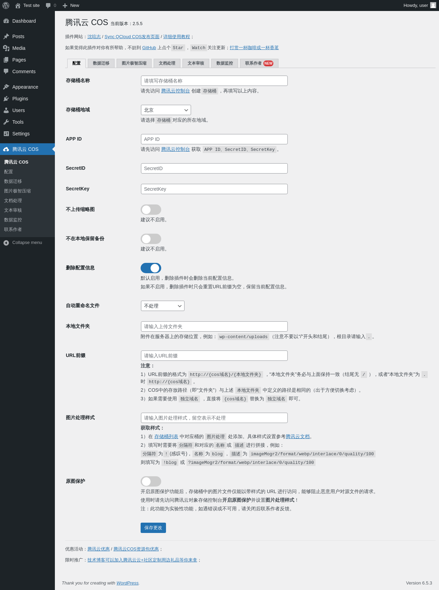Click the 存储桶名称 input field

pos(214,81)
